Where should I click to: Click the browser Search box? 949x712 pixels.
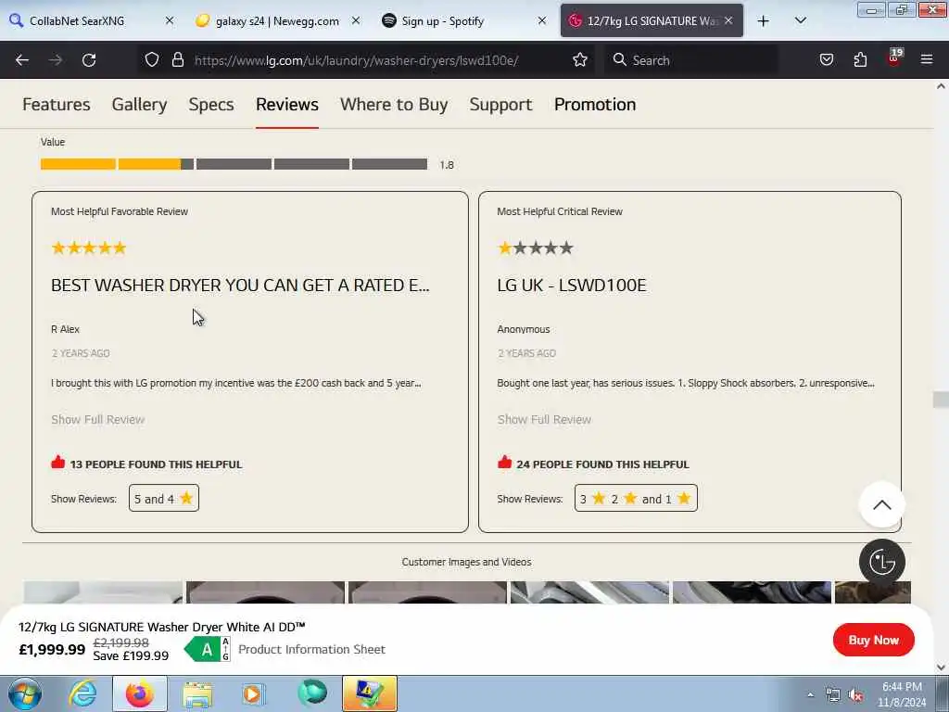pyautogui.click(x=691, y=60)
